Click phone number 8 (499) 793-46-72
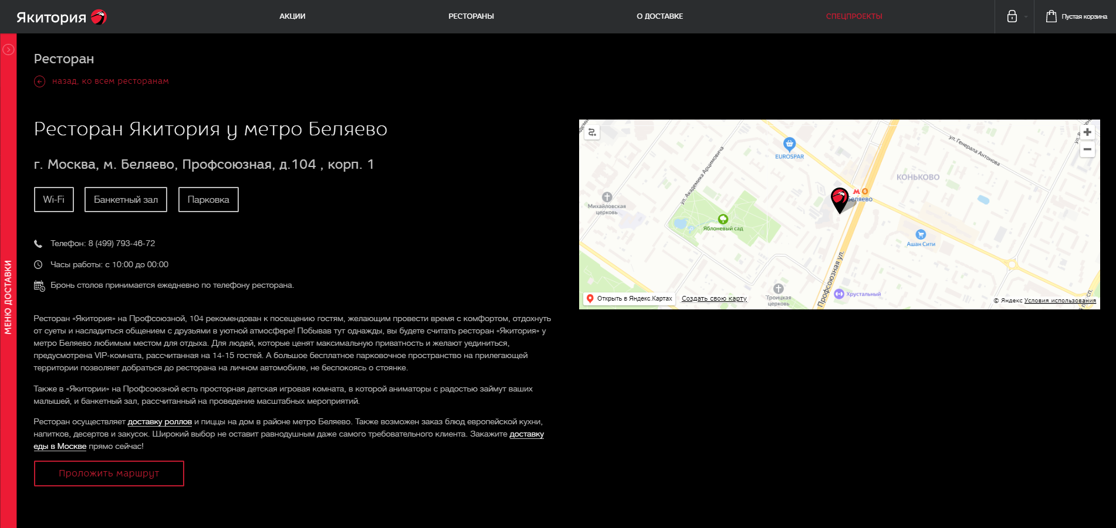1116x528 pixels. point(122,243)
